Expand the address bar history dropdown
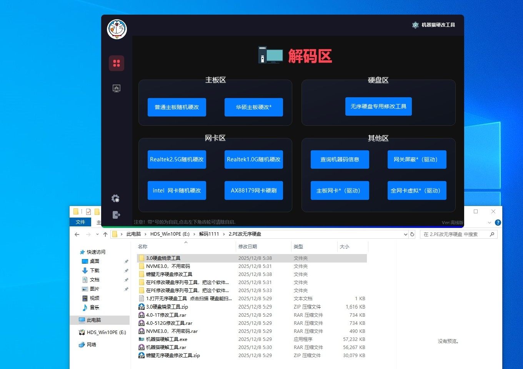Viewport: 523px width, 369px height. click(405, 234)
